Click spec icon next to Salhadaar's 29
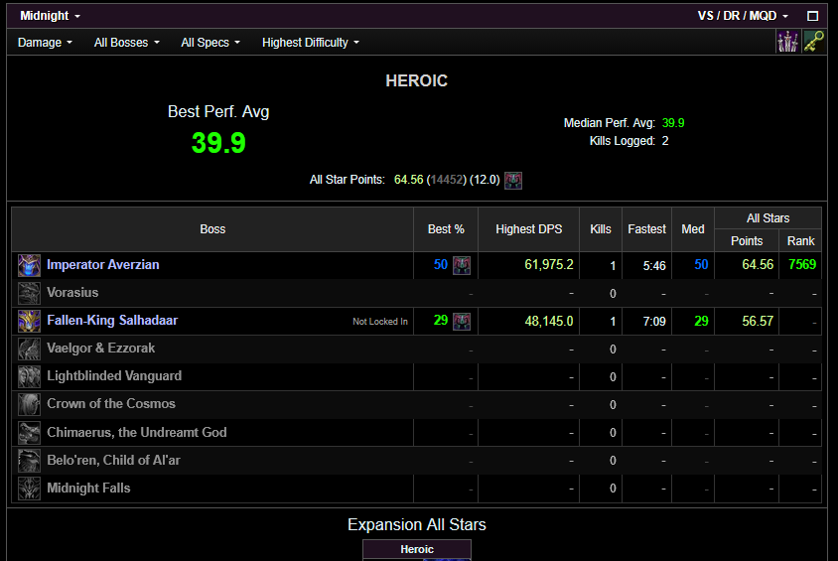Image resolution: width=838 pixels, height=561 pixels. (x=462, y=321)
